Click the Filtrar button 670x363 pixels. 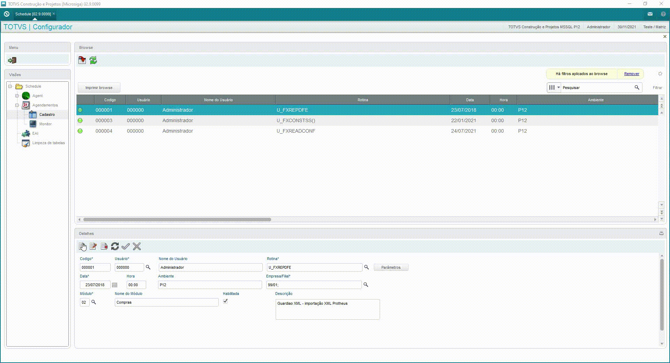coord(657,88)
